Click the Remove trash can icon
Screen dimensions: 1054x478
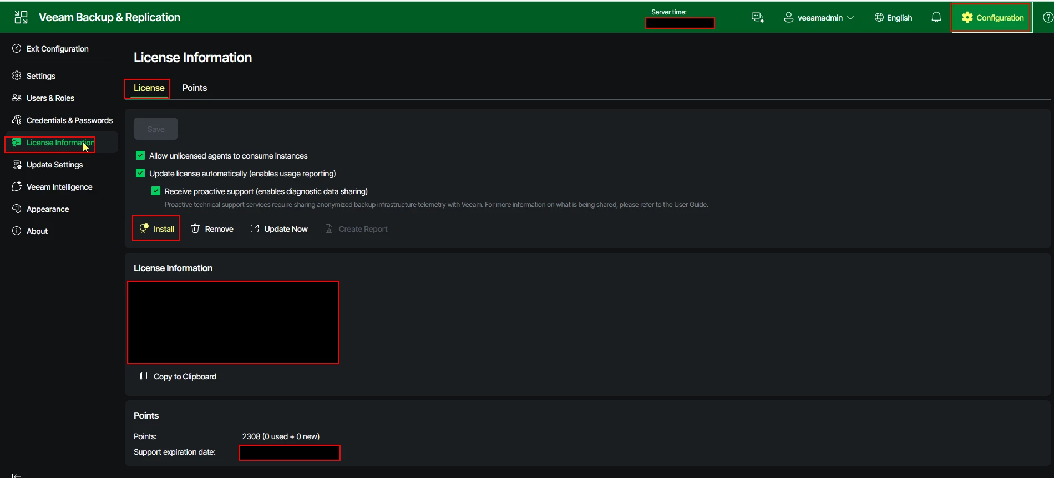coord(195,228)
